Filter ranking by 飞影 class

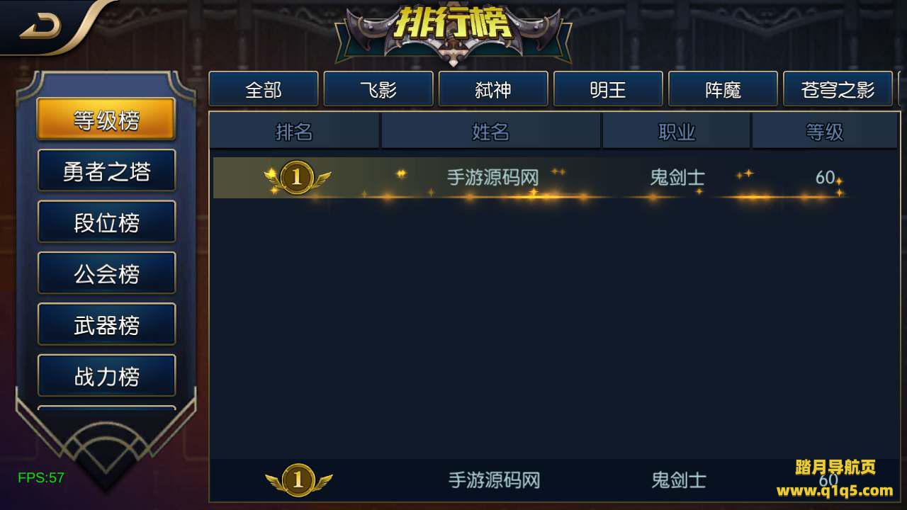378,89
